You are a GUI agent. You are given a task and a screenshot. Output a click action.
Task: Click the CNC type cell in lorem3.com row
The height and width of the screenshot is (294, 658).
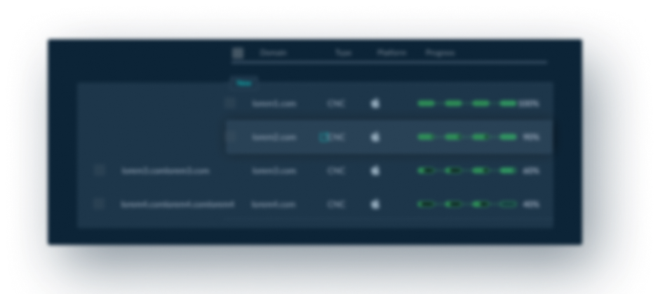coord(336,171)
